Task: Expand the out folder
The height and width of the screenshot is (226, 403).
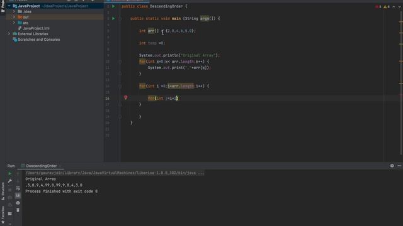Action: tap(14, 17)
